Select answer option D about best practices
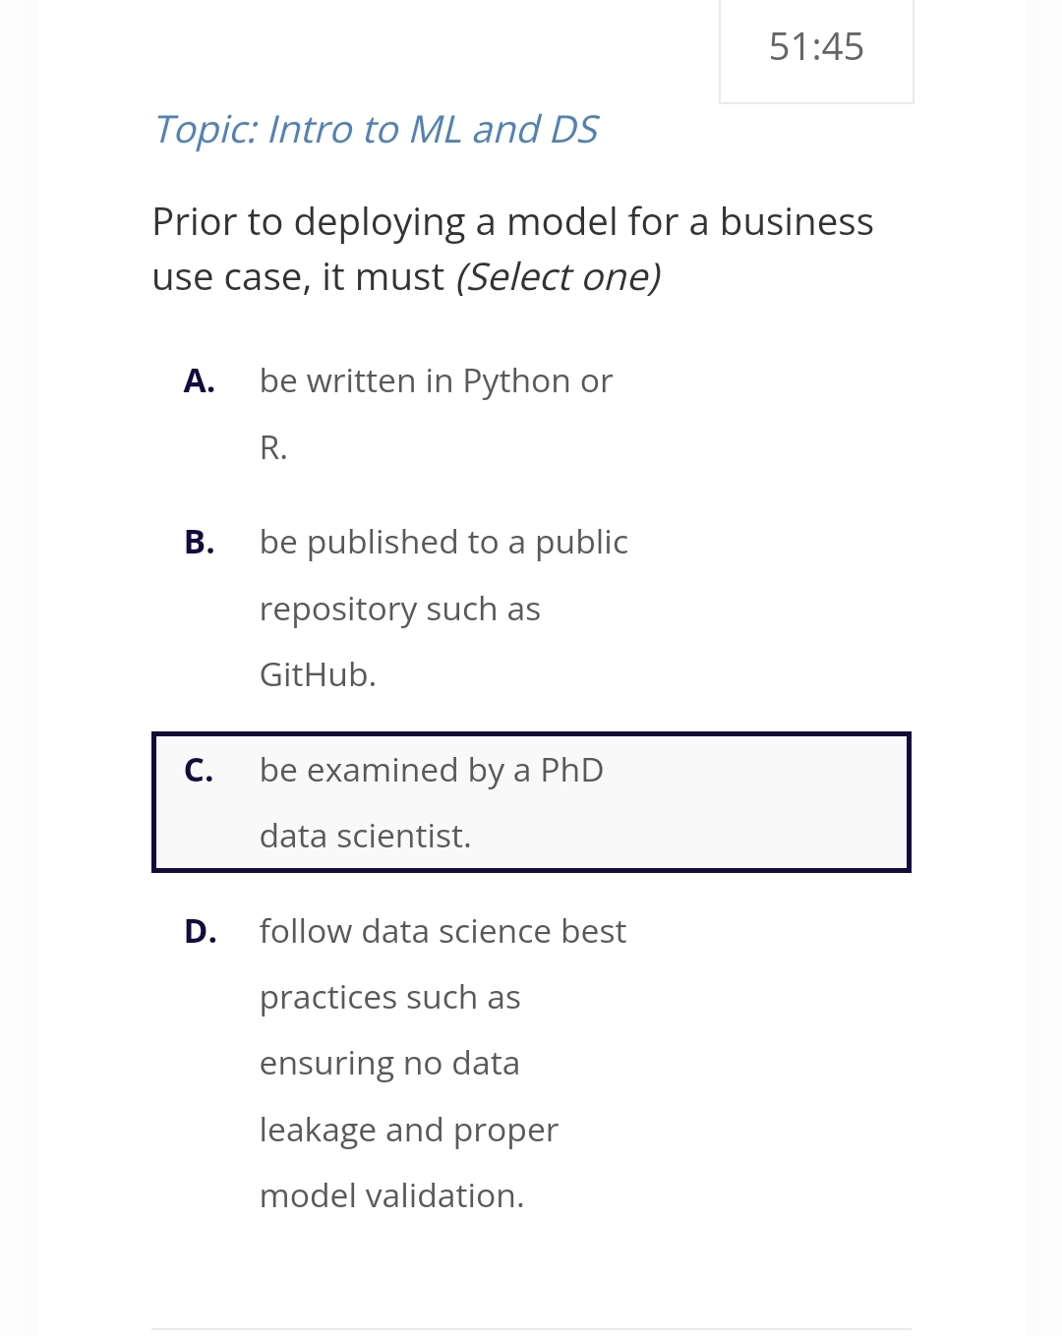 coord(442,1062)
